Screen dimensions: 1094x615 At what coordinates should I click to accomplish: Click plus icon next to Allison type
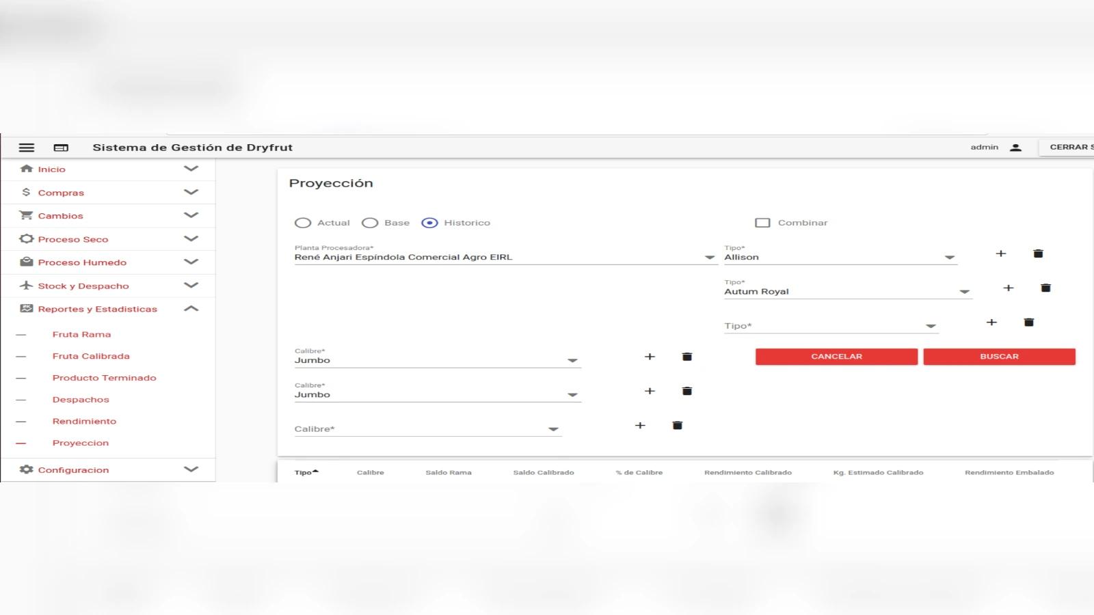coord(1000,254)
